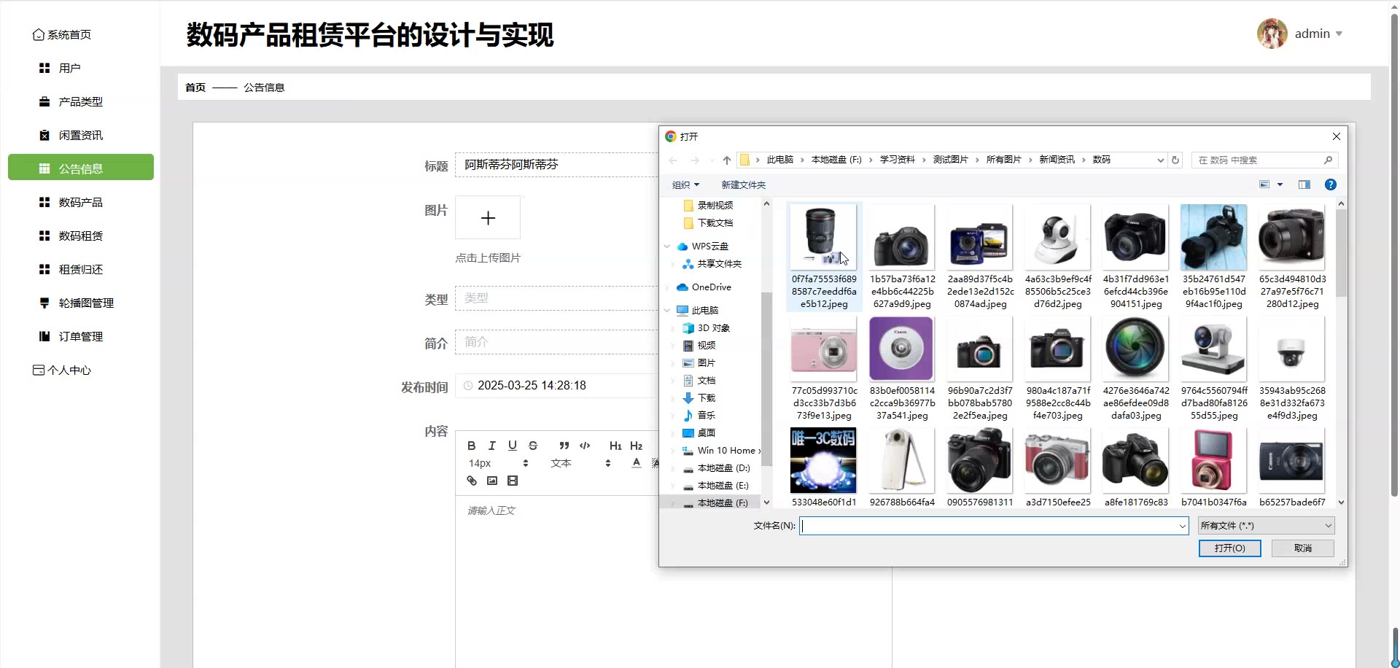Viewport: 1400px width, 668px height.
Task: Insert a blockquote using the quote icon
Action: 564,446
